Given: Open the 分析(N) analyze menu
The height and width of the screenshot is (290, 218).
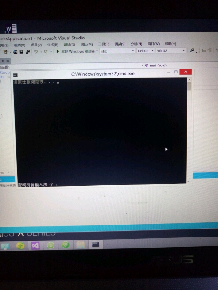Looking at the screenshot, I should tap(136, 44).
